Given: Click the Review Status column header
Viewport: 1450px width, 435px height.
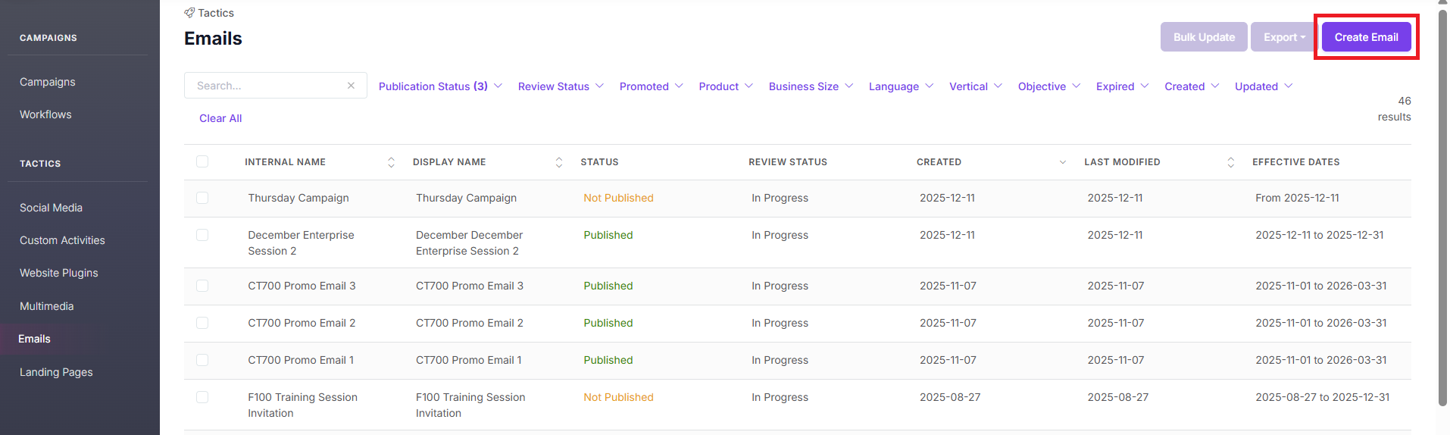Looking at the screenshot, I should (788, 162).
